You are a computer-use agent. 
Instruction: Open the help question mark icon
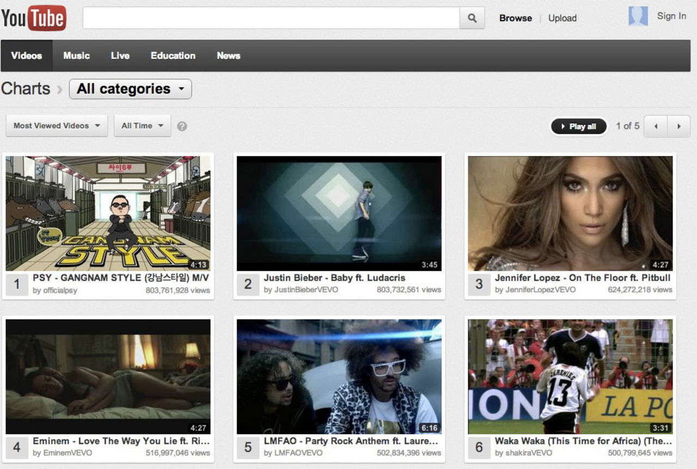[182, 126]
